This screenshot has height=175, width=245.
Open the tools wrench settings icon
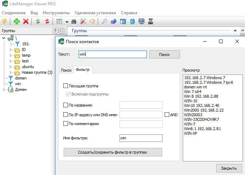pyautogui.click(x=83, y=21)
